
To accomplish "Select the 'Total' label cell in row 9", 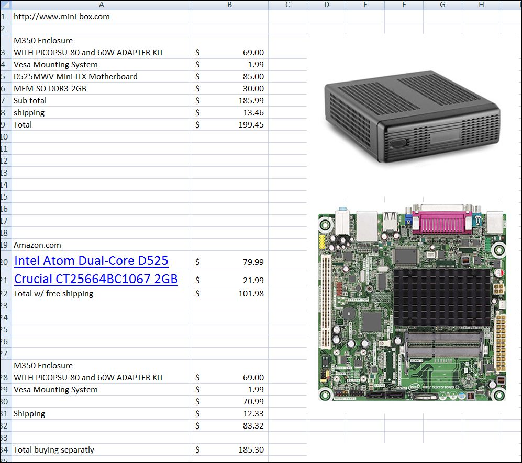I will coord(102,124).
